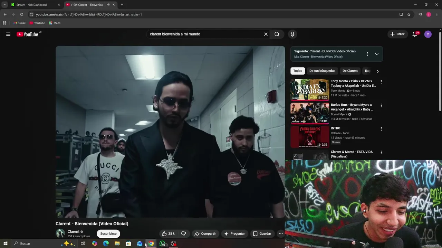The image size is (442, 248).
Task: Open options for Tony Monta video
Action: 381,82
